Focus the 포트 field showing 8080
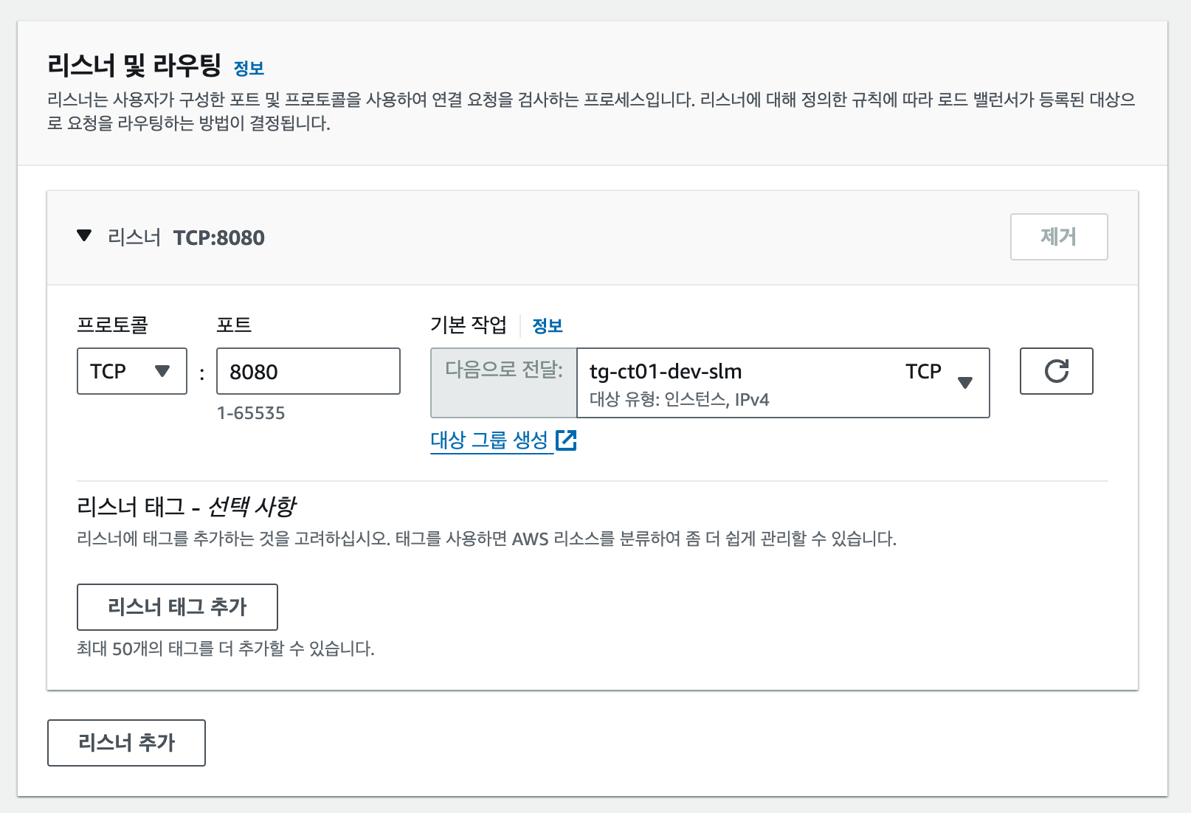 [x=308, y=371]
